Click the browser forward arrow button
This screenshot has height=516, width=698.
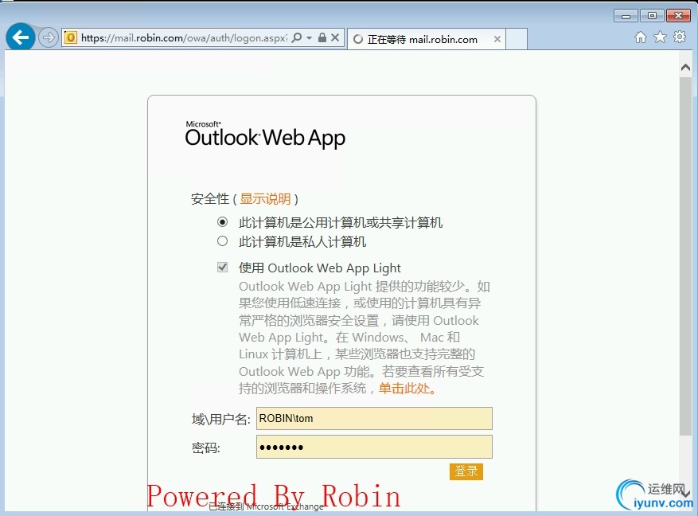click(48, 37)
